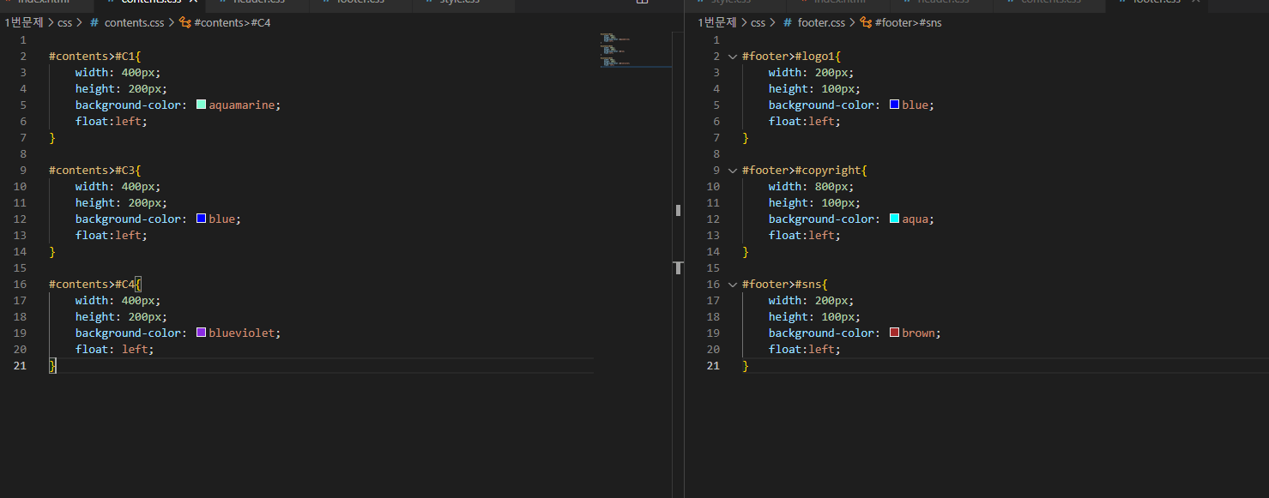
Task: Click the brown color swatch in the sns rule
Action: click(x=893, y=333)
